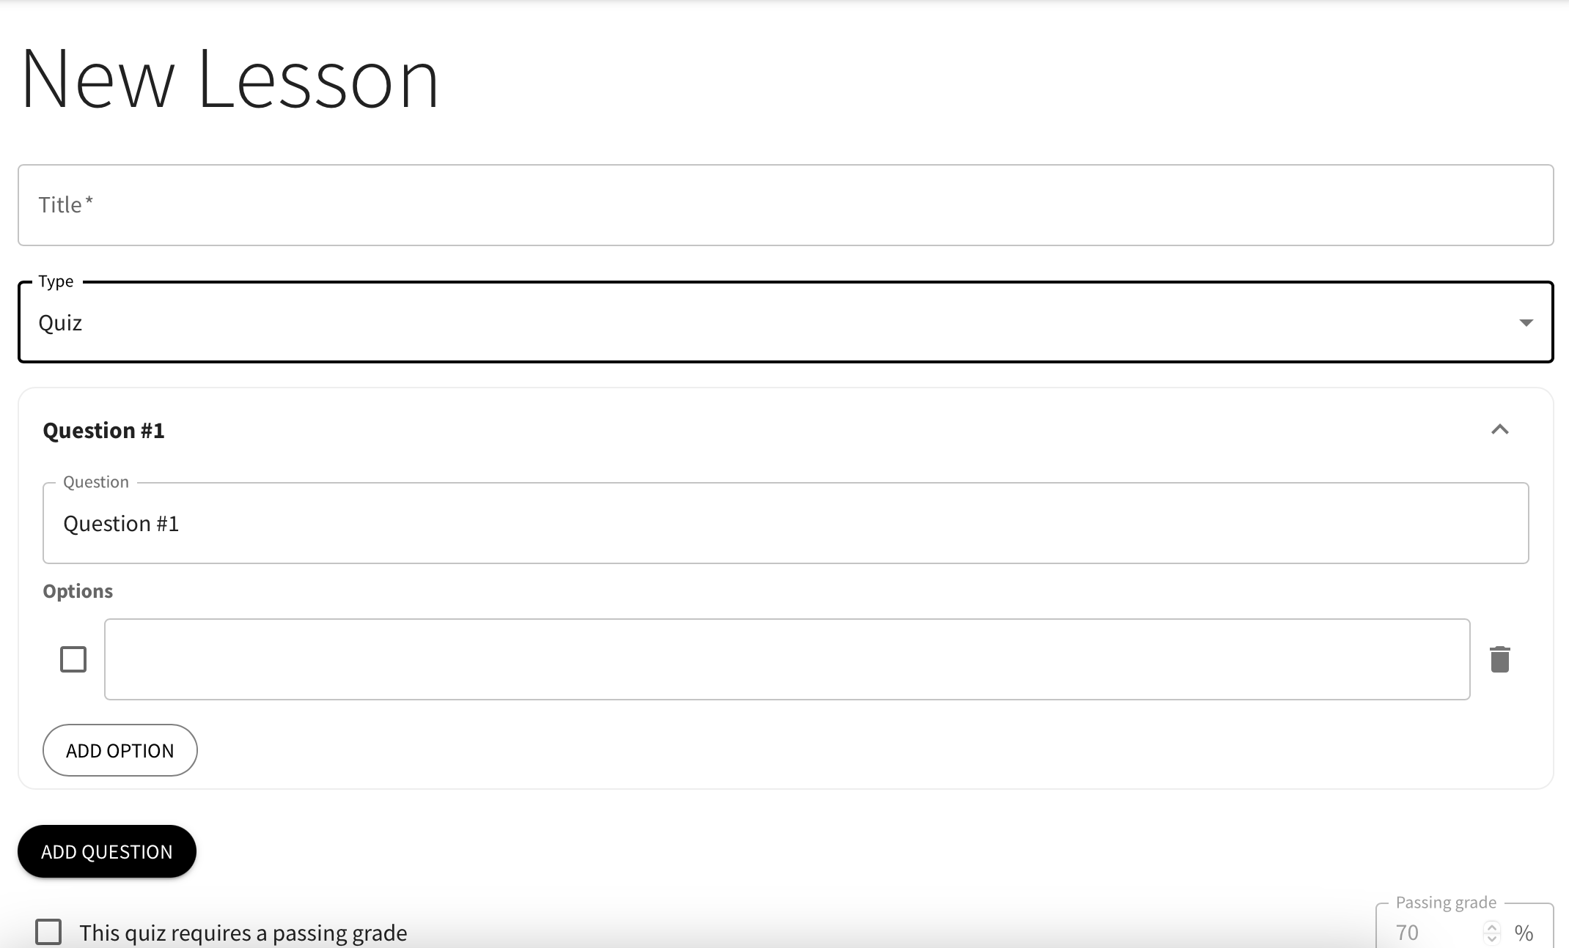Decrease passing grade with the down stepper arrow
Viewport: 1569px width, 948px height.
click(1493, 938)
